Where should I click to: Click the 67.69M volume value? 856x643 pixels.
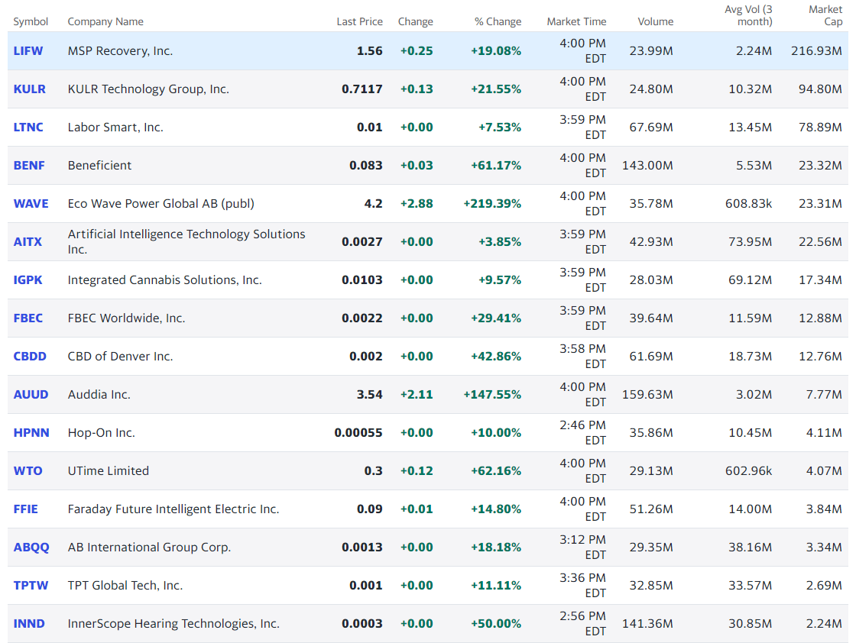[x=651, y=127]
